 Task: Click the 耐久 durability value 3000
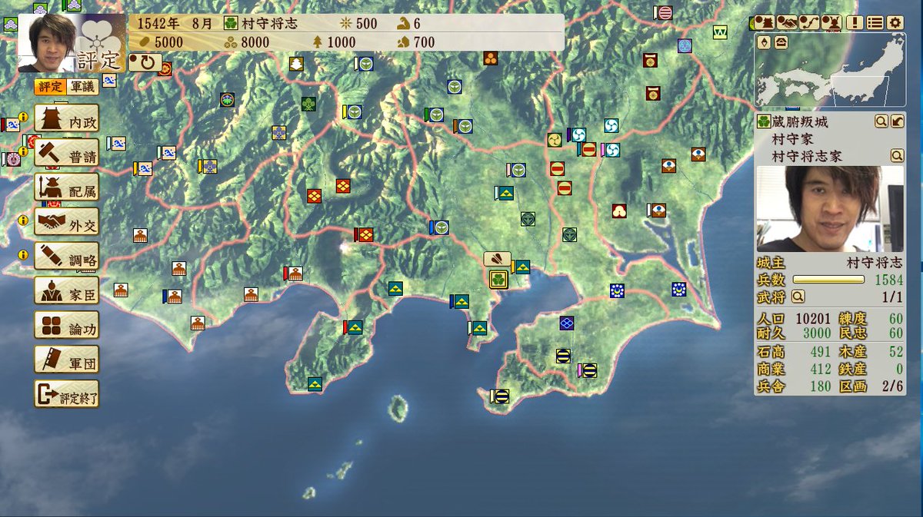pos(817,333)
